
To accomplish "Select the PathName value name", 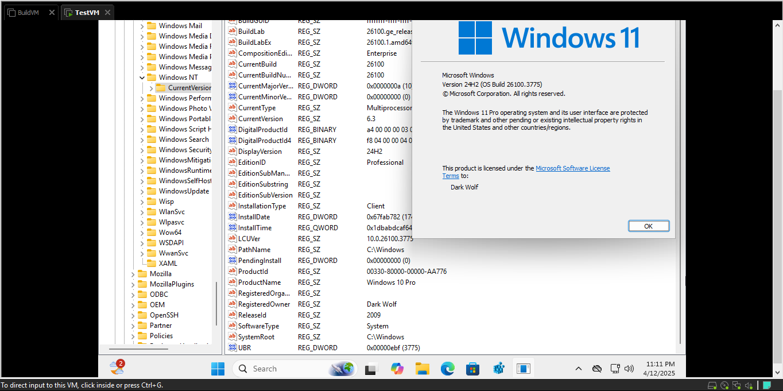I will coord(254,250).
